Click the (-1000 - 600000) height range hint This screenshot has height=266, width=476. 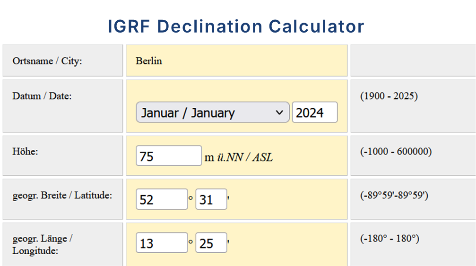(396, 152)
